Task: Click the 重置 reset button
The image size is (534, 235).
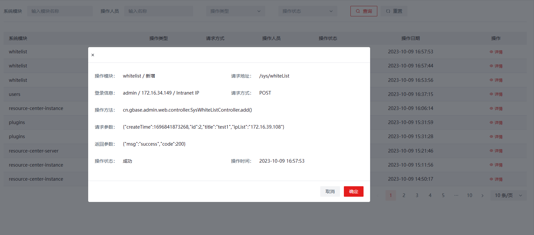Action: [x=394, y=11]
